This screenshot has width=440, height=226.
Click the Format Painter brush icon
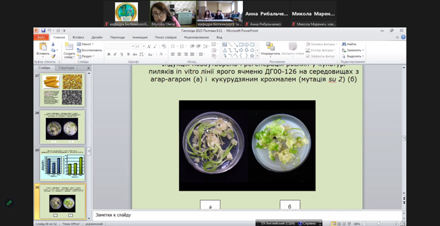click(53, 56)
